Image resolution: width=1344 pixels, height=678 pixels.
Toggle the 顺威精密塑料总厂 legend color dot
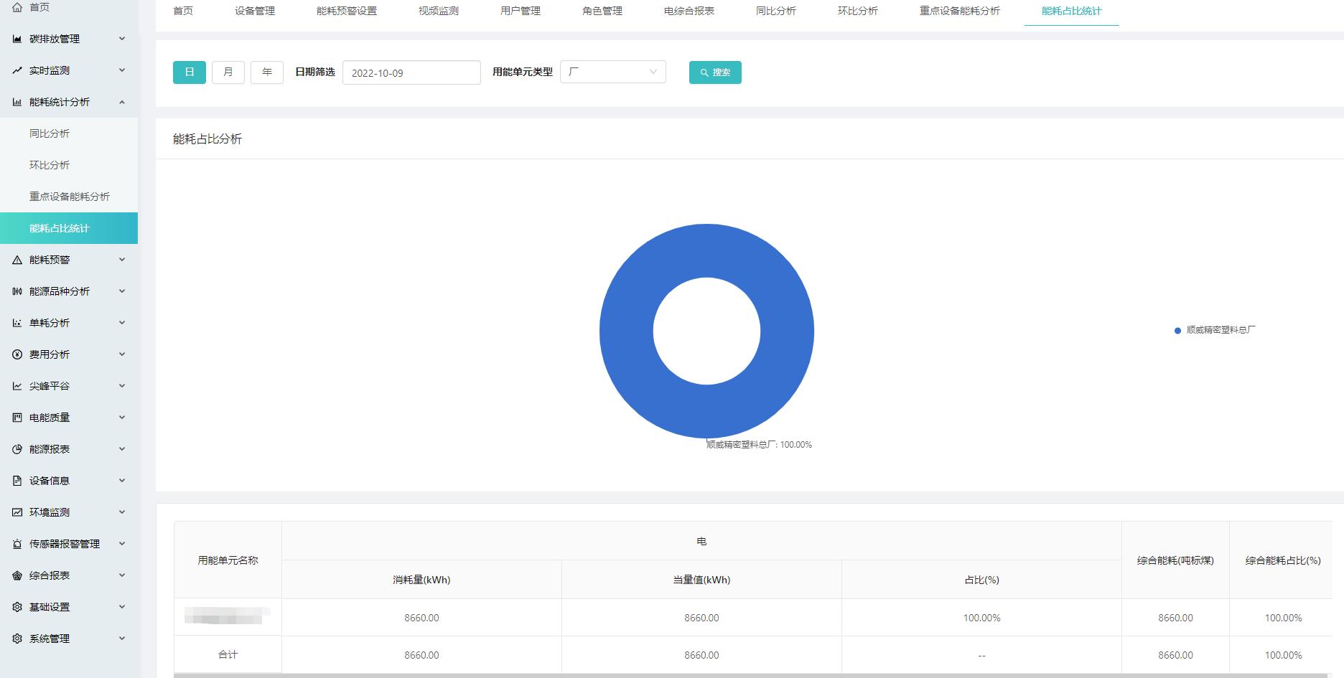[1177, 331]
